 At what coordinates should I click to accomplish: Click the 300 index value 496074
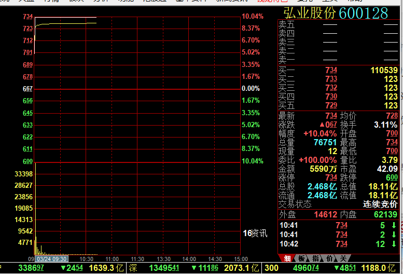click(306, 268)
